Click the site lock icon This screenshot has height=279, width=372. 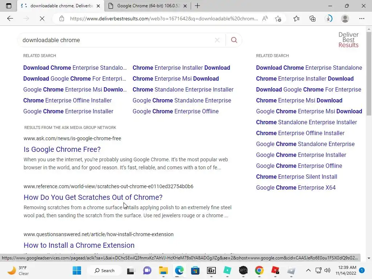tap(62, 19)
